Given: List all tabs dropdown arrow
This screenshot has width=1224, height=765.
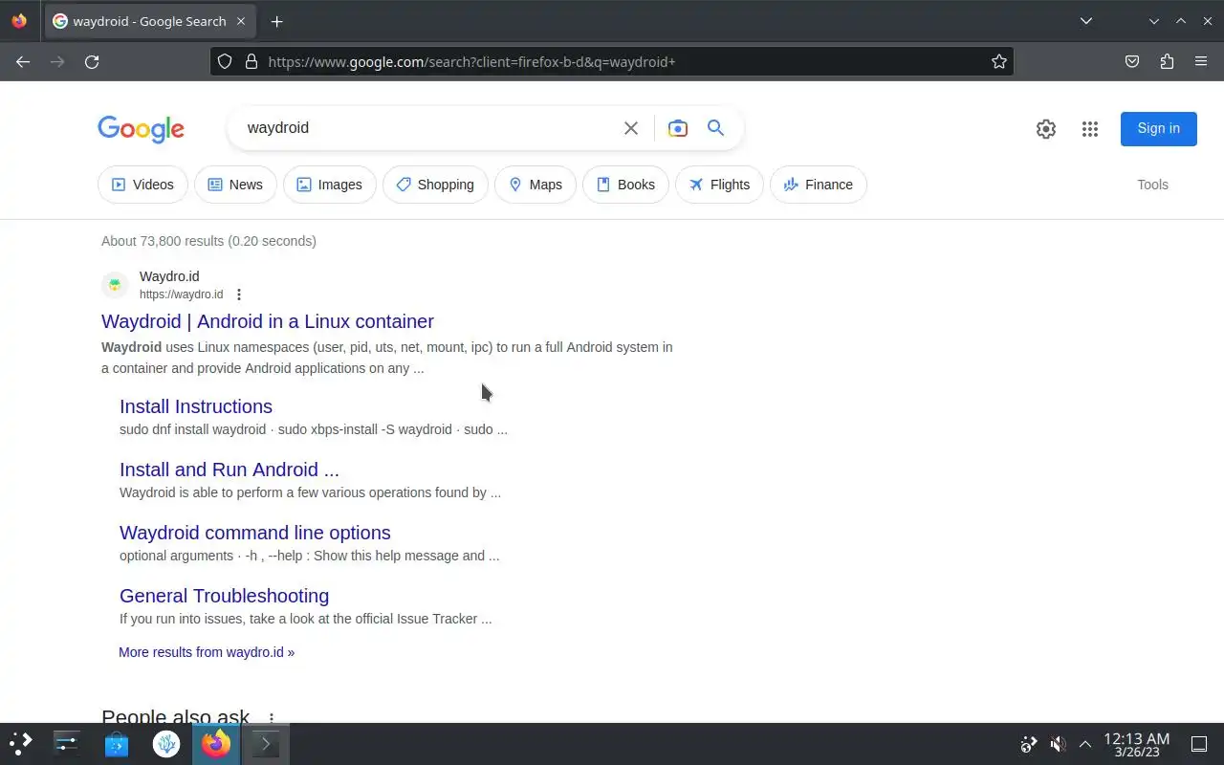Looking at the screenshot, I should point(1086,21).
